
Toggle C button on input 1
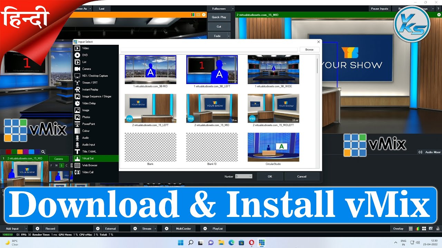[x=67, y=166]
